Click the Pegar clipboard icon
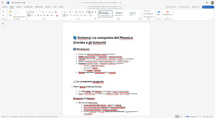Screen dimensions: 215x118 [x=10, y=12]
